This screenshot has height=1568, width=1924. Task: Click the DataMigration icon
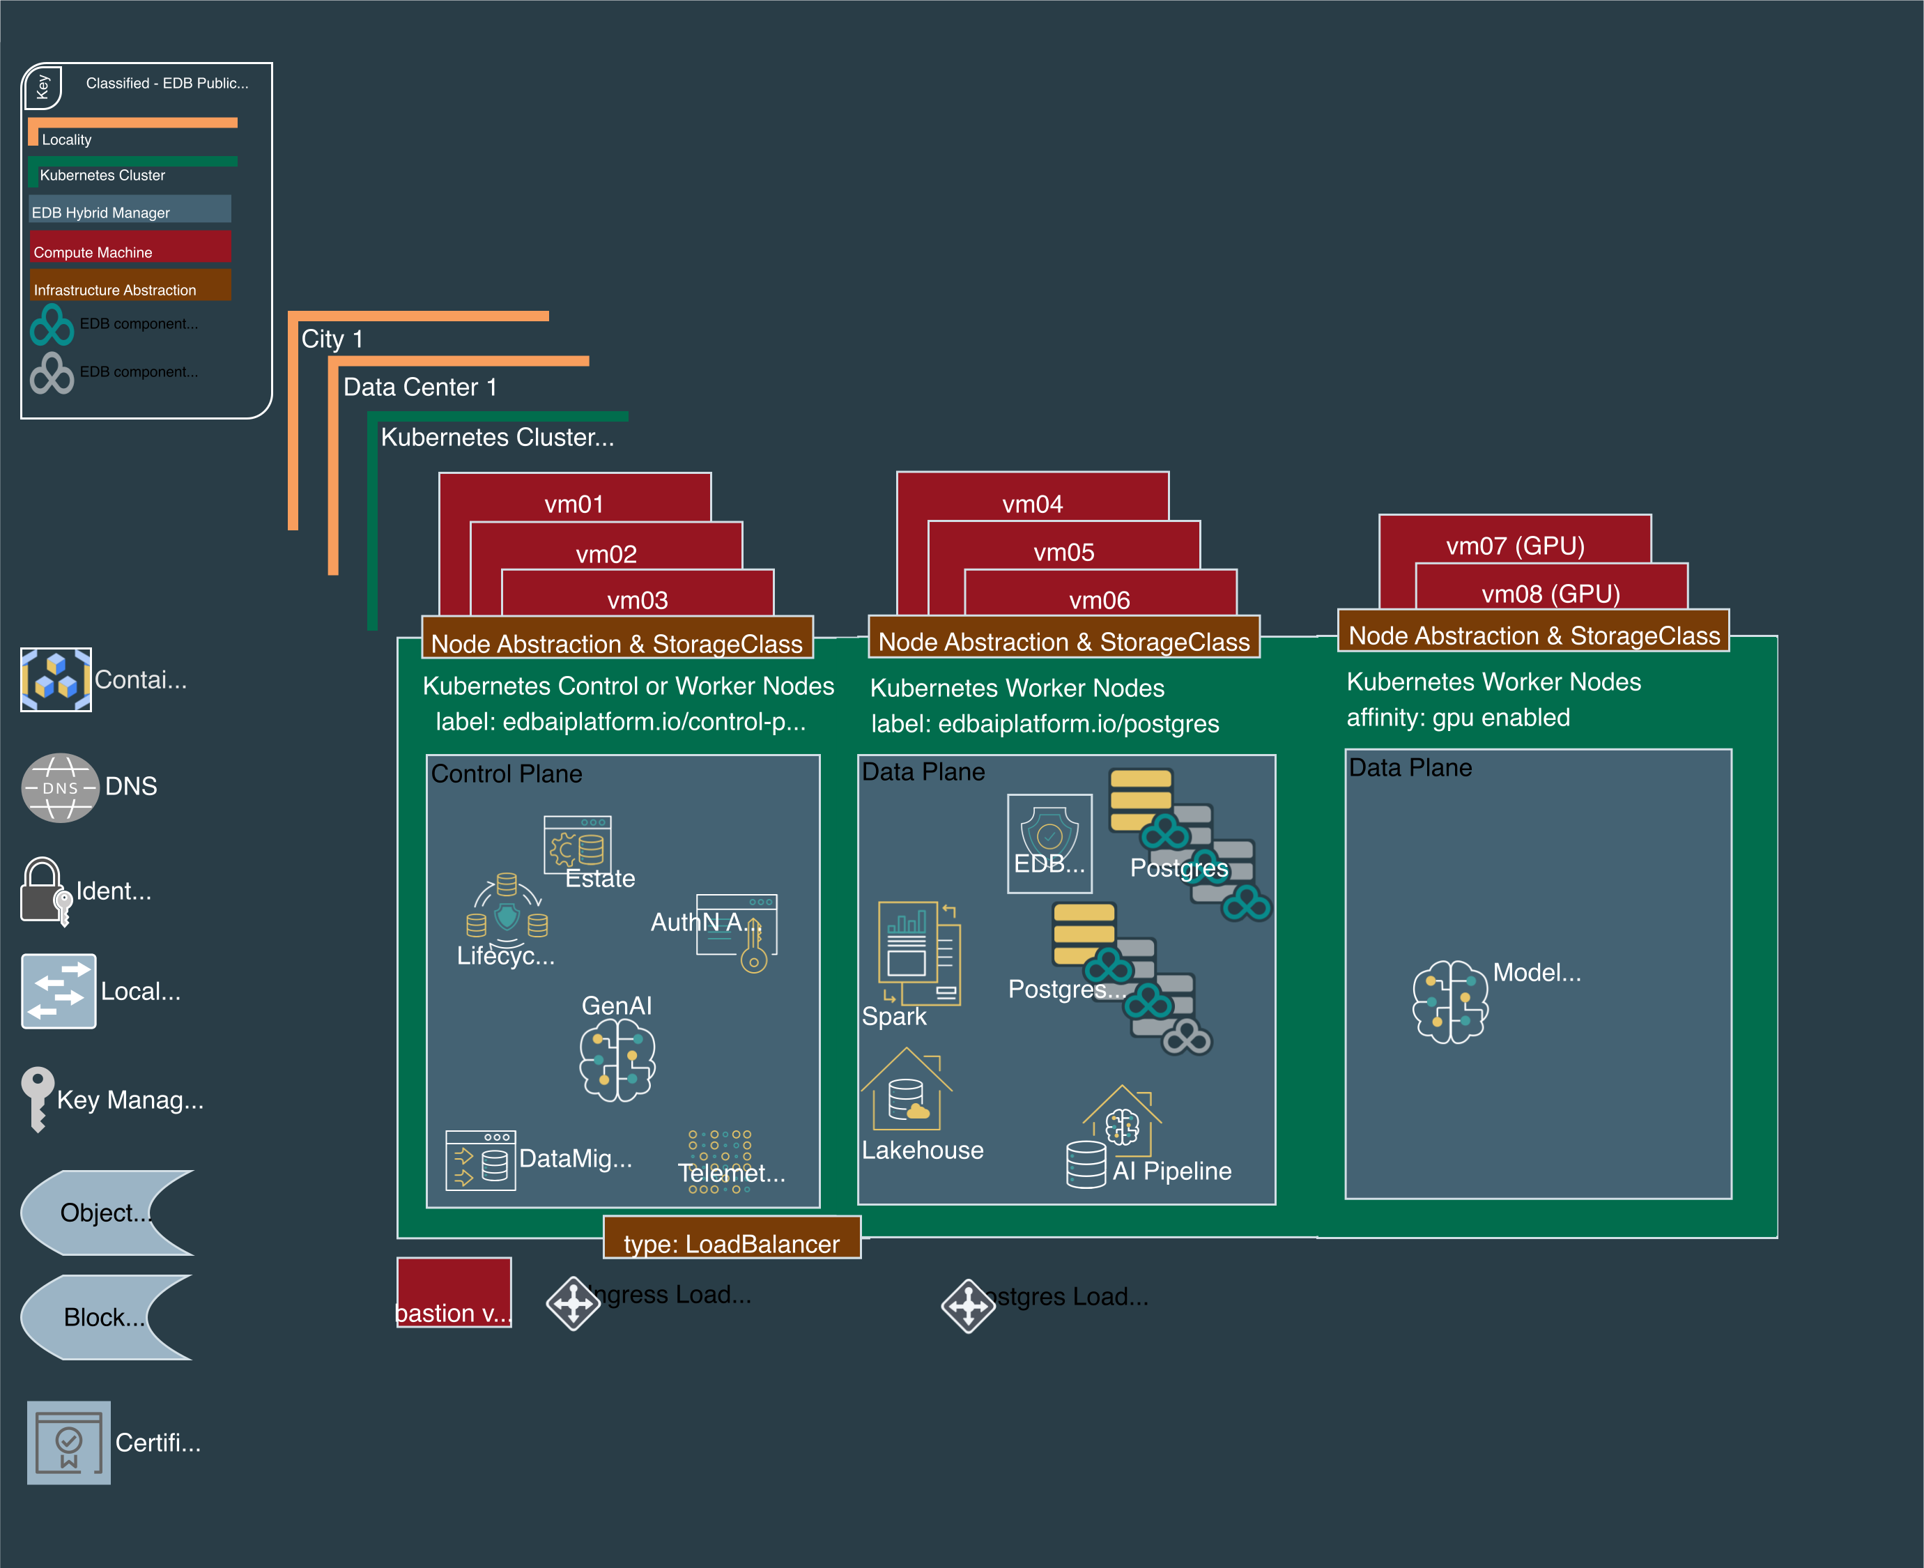click(481, 1160)
